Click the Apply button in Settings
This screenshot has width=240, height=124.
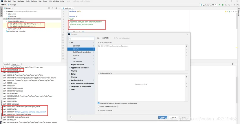[184, 117]
